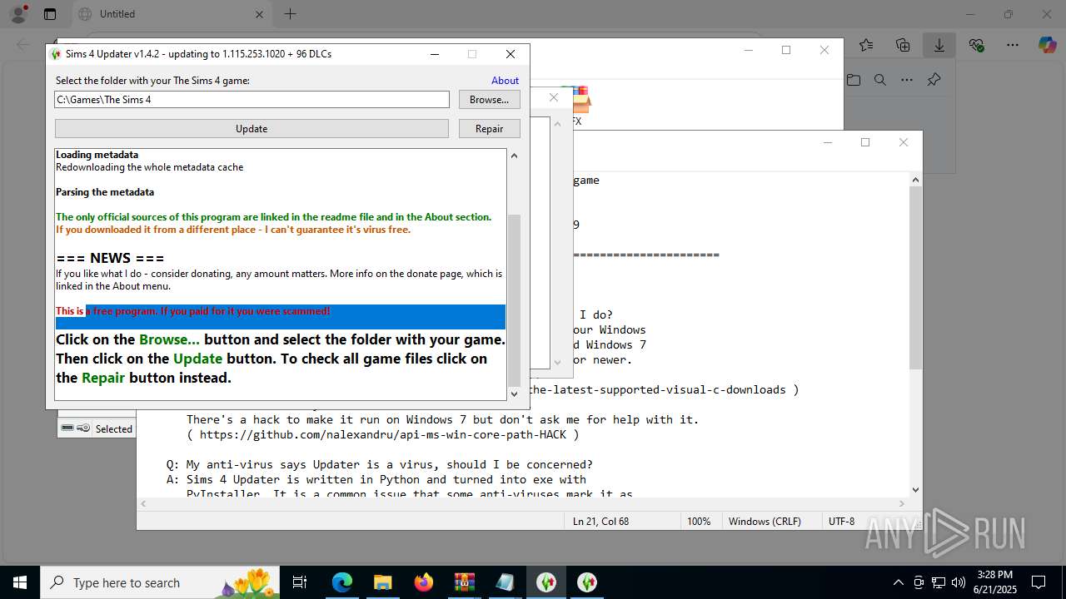This screenshot has height=599, width=1066.
Task: Switch to the highlighted Sims 4 Updater taskbar icon
Action: 545,582
